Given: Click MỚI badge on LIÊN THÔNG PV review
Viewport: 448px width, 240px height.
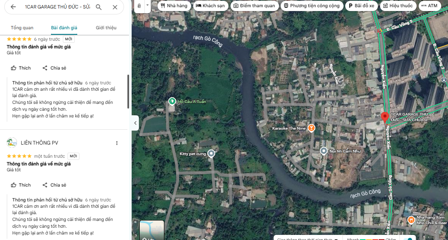Looking at the screenshot, I should 73,156.
